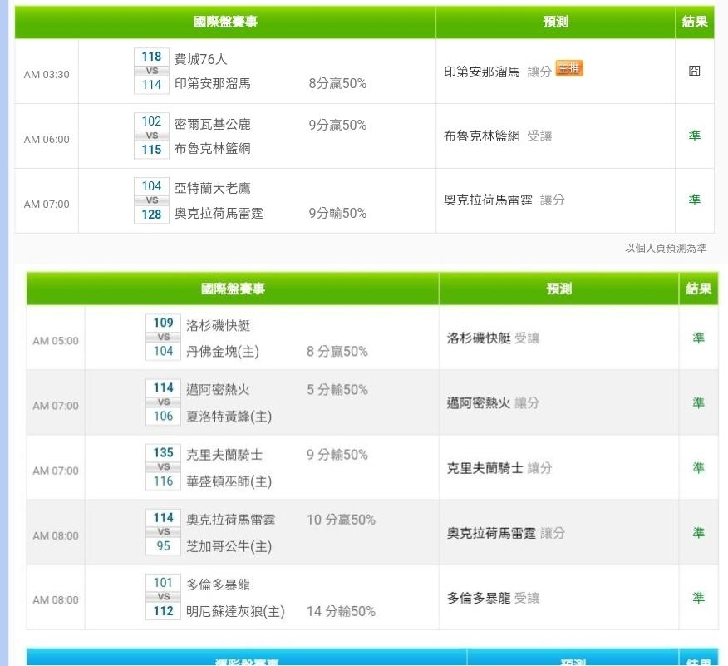Click the first table 國際盤賽事 header
This screenshot has height=666, width=728.
pyautogui.click(x=225, y=22)
